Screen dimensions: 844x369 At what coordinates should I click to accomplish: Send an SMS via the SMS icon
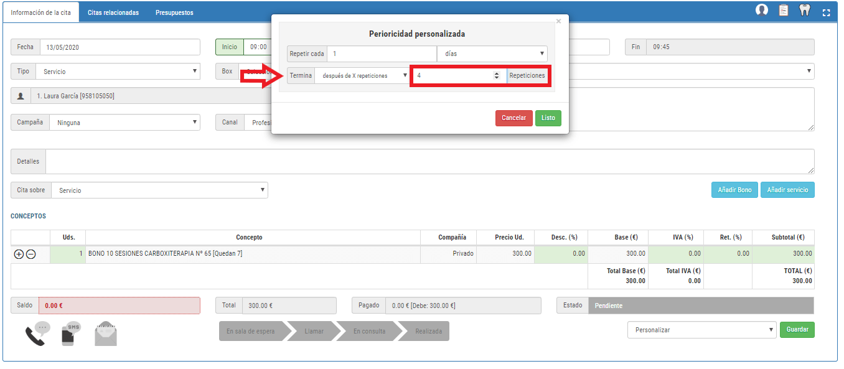click(x=71, y=334)
